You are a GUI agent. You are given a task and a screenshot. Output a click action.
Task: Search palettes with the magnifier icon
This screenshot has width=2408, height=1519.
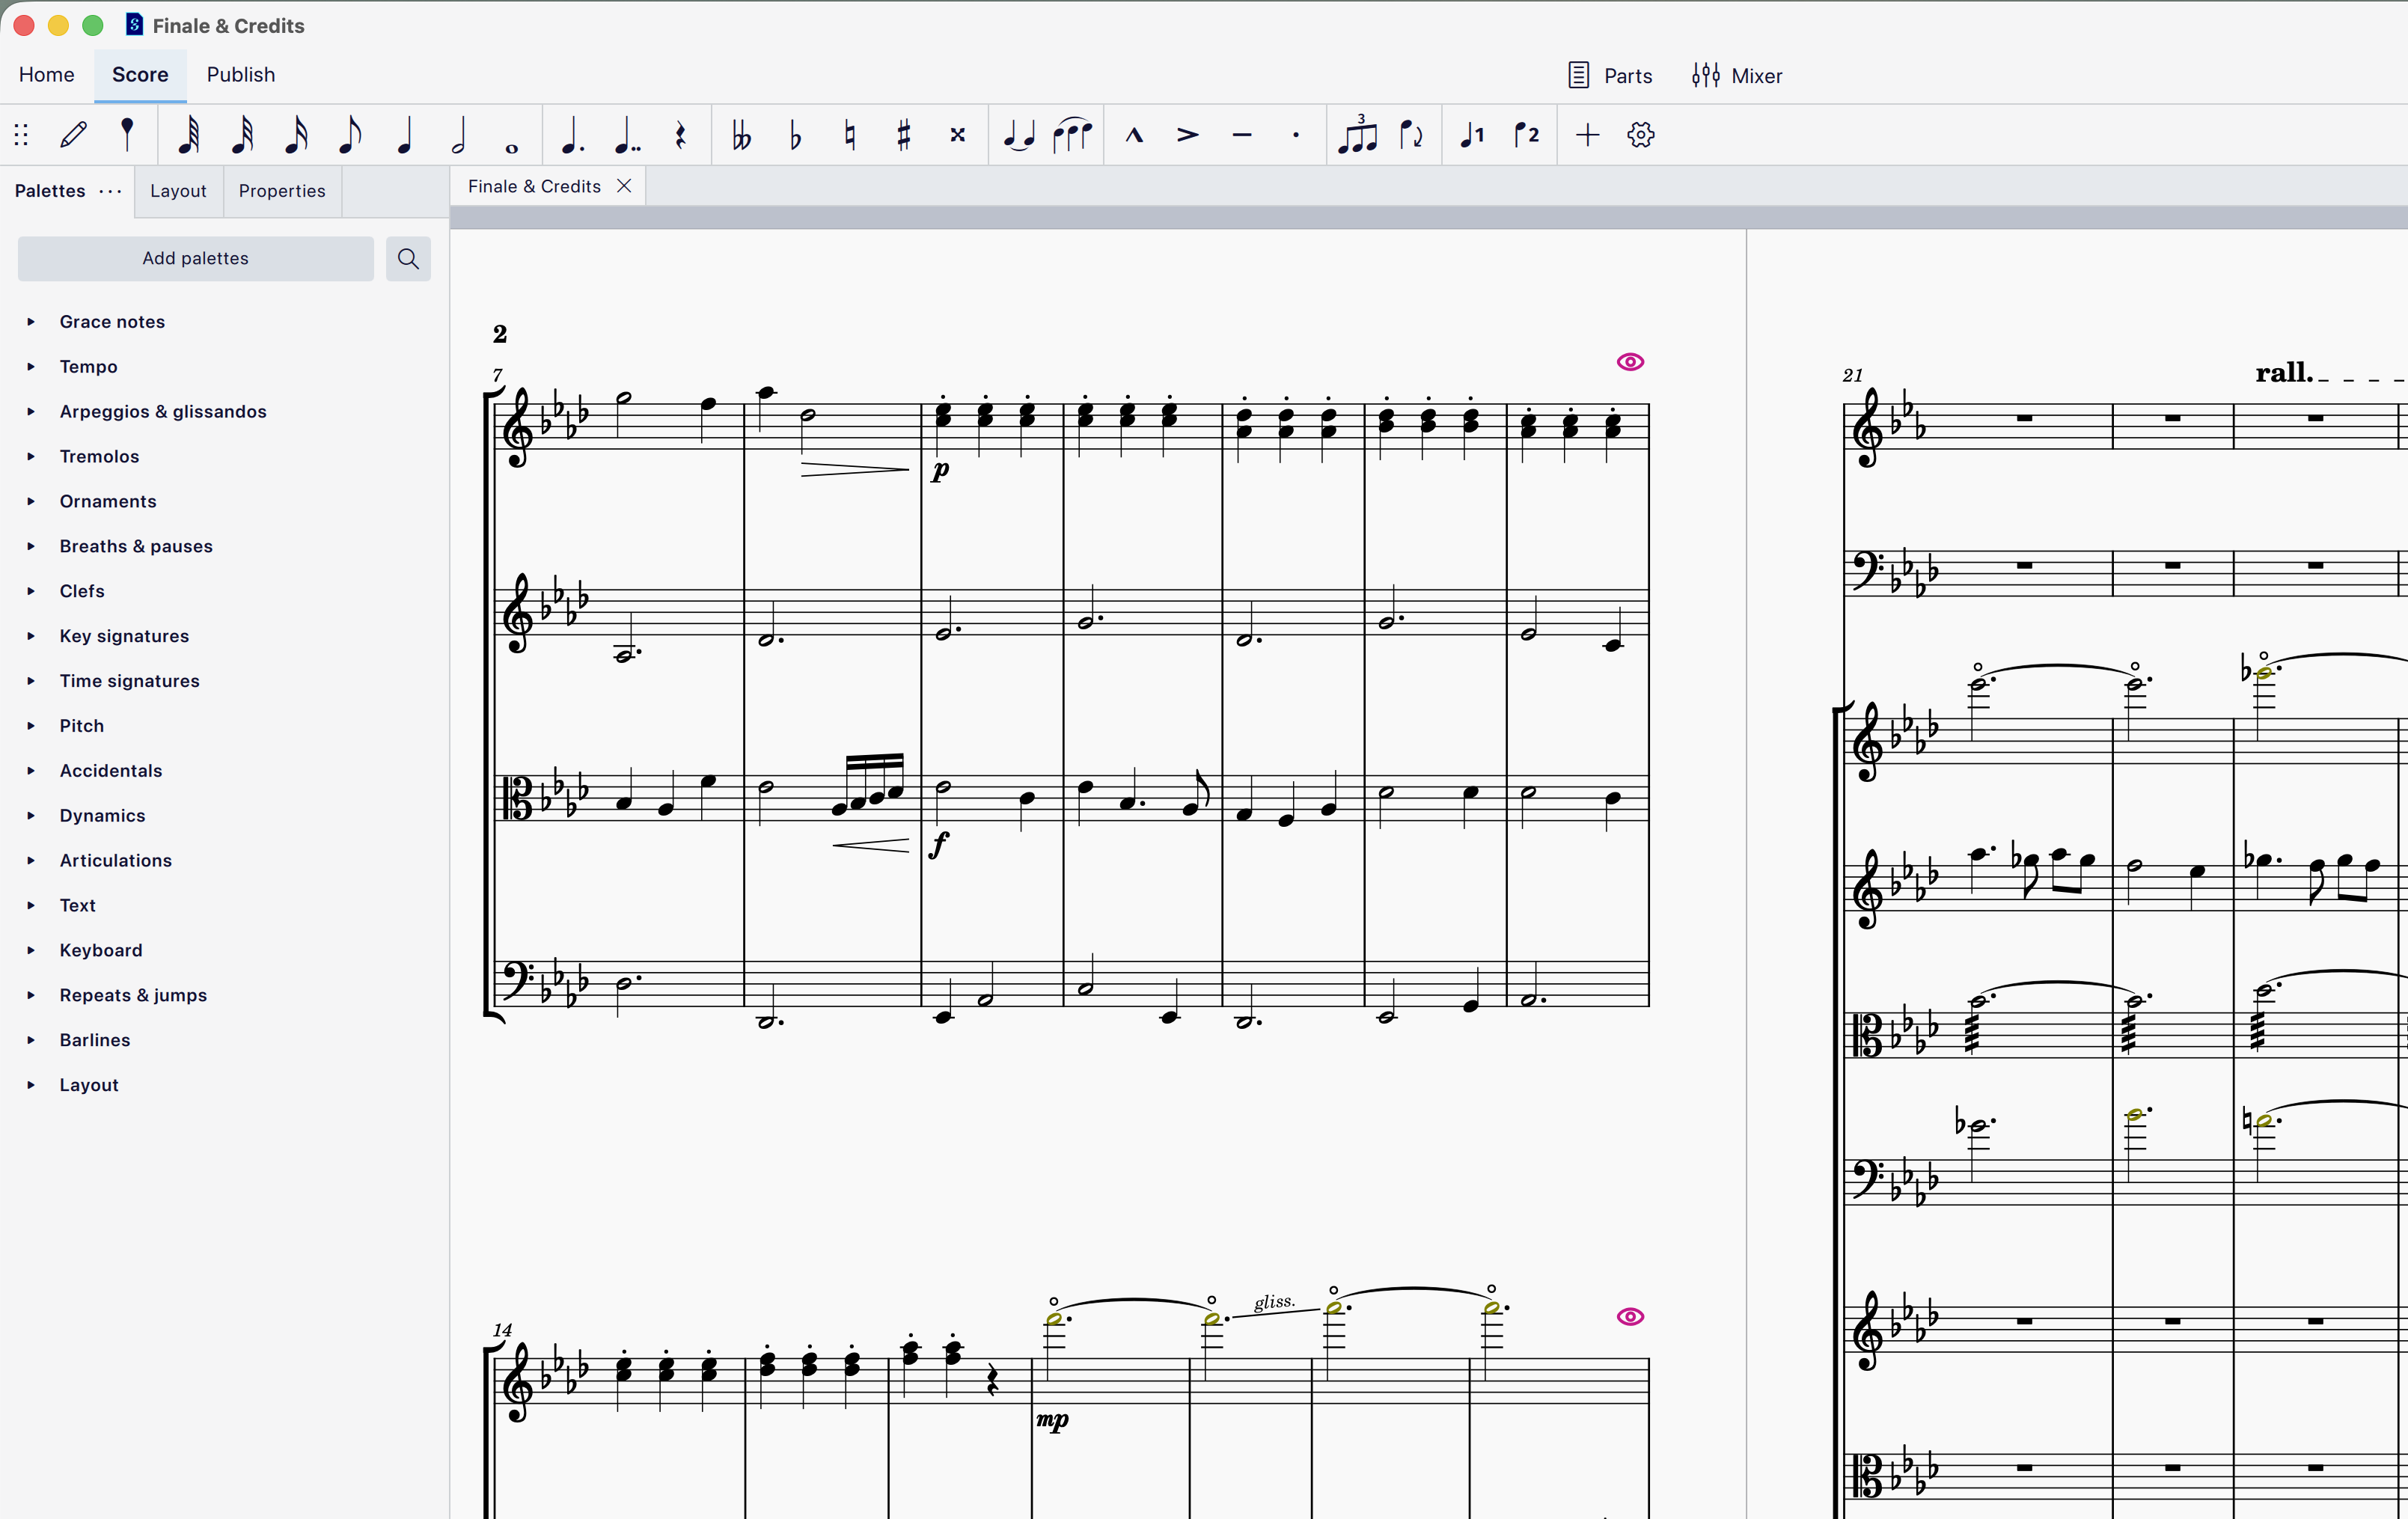(408, 258)
